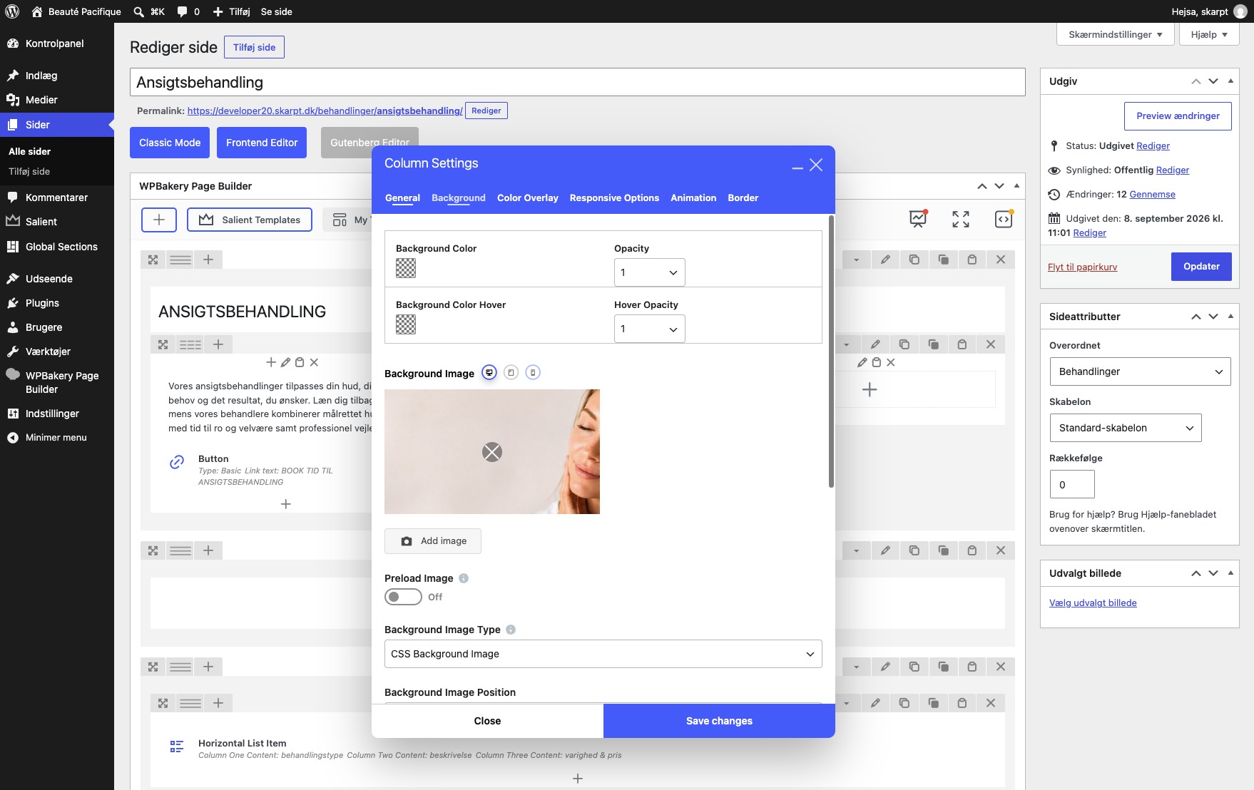Remove the background image with the X icon
This screenshot has width=1254, height=790.
point(492,452)
